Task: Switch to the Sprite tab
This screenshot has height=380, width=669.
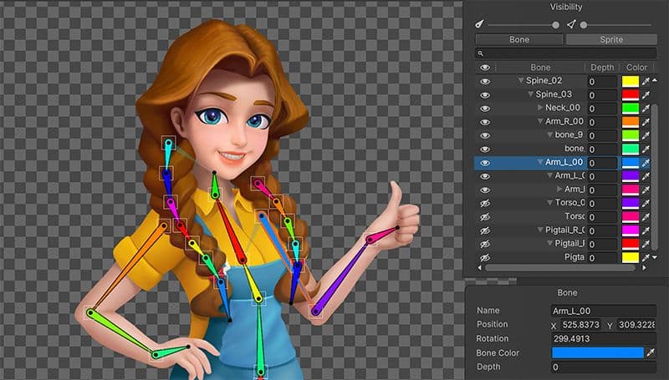Action: coord(610,39)
